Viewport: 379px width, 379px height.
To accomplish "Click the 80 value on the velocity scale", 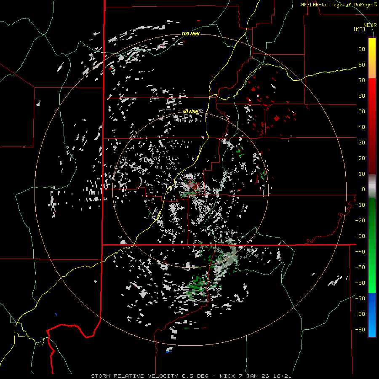I will (x=362, y=65).
